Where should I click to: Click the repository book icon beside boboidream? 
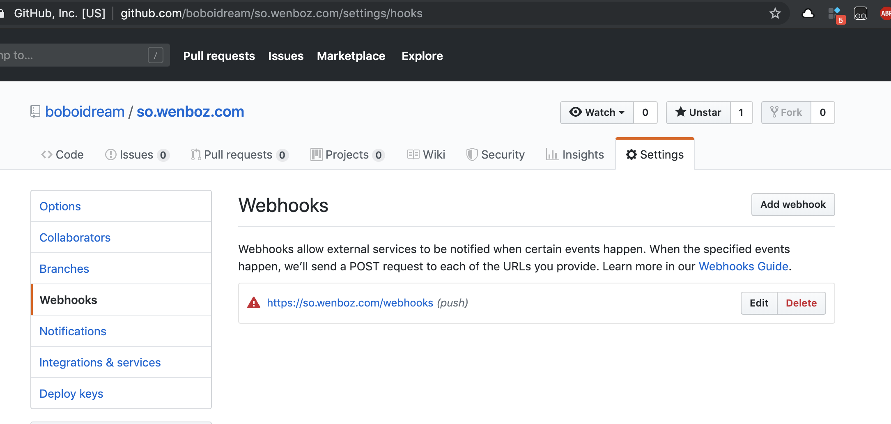35,112
